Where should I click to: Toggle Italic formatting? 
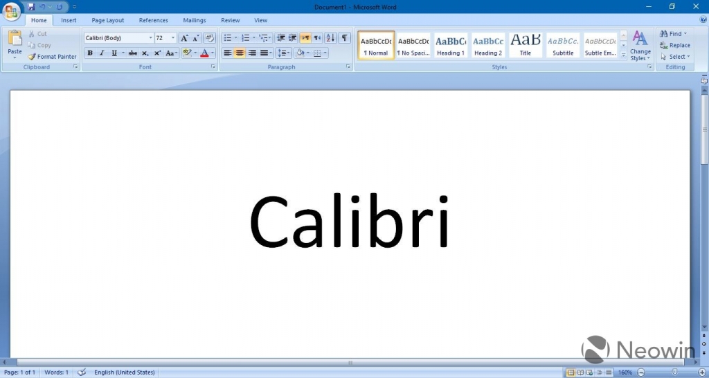102,53
